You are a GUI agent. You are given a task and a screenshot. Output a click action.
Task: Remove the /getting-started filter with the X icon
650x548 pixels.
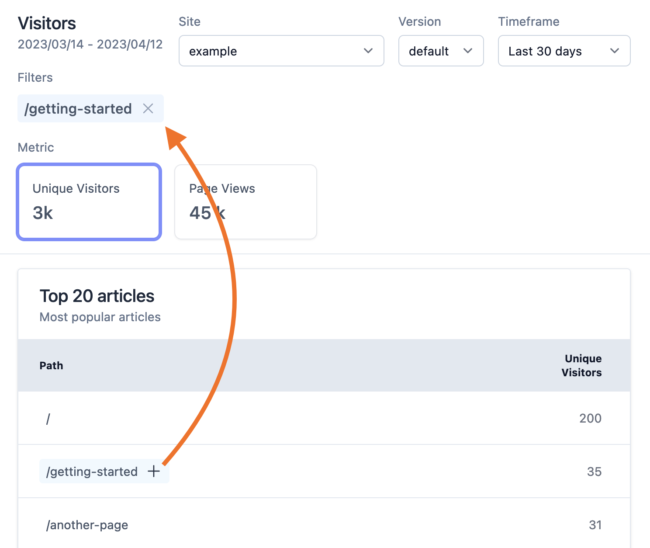[148, 108]
